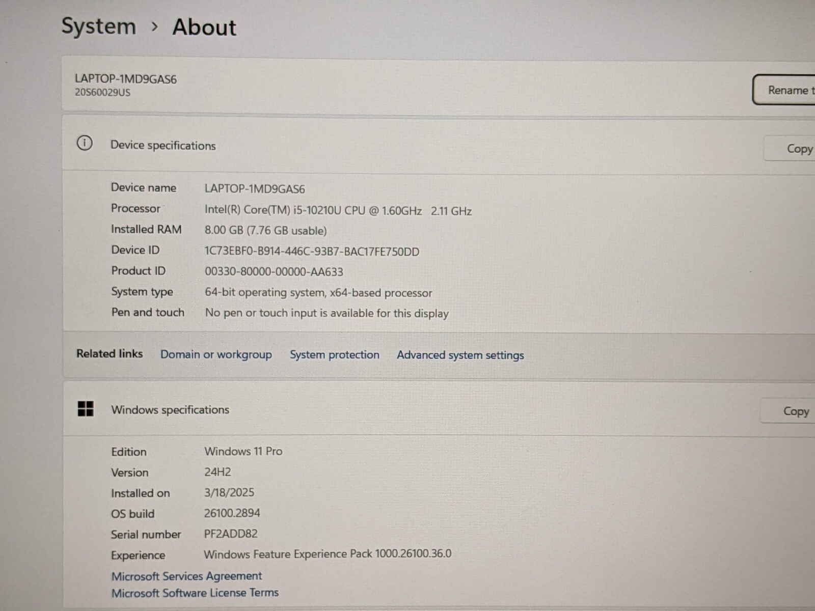The image size is (815, 611).
Task: Select Windows Feature Experience Pack value
Action: pos(328,554)
